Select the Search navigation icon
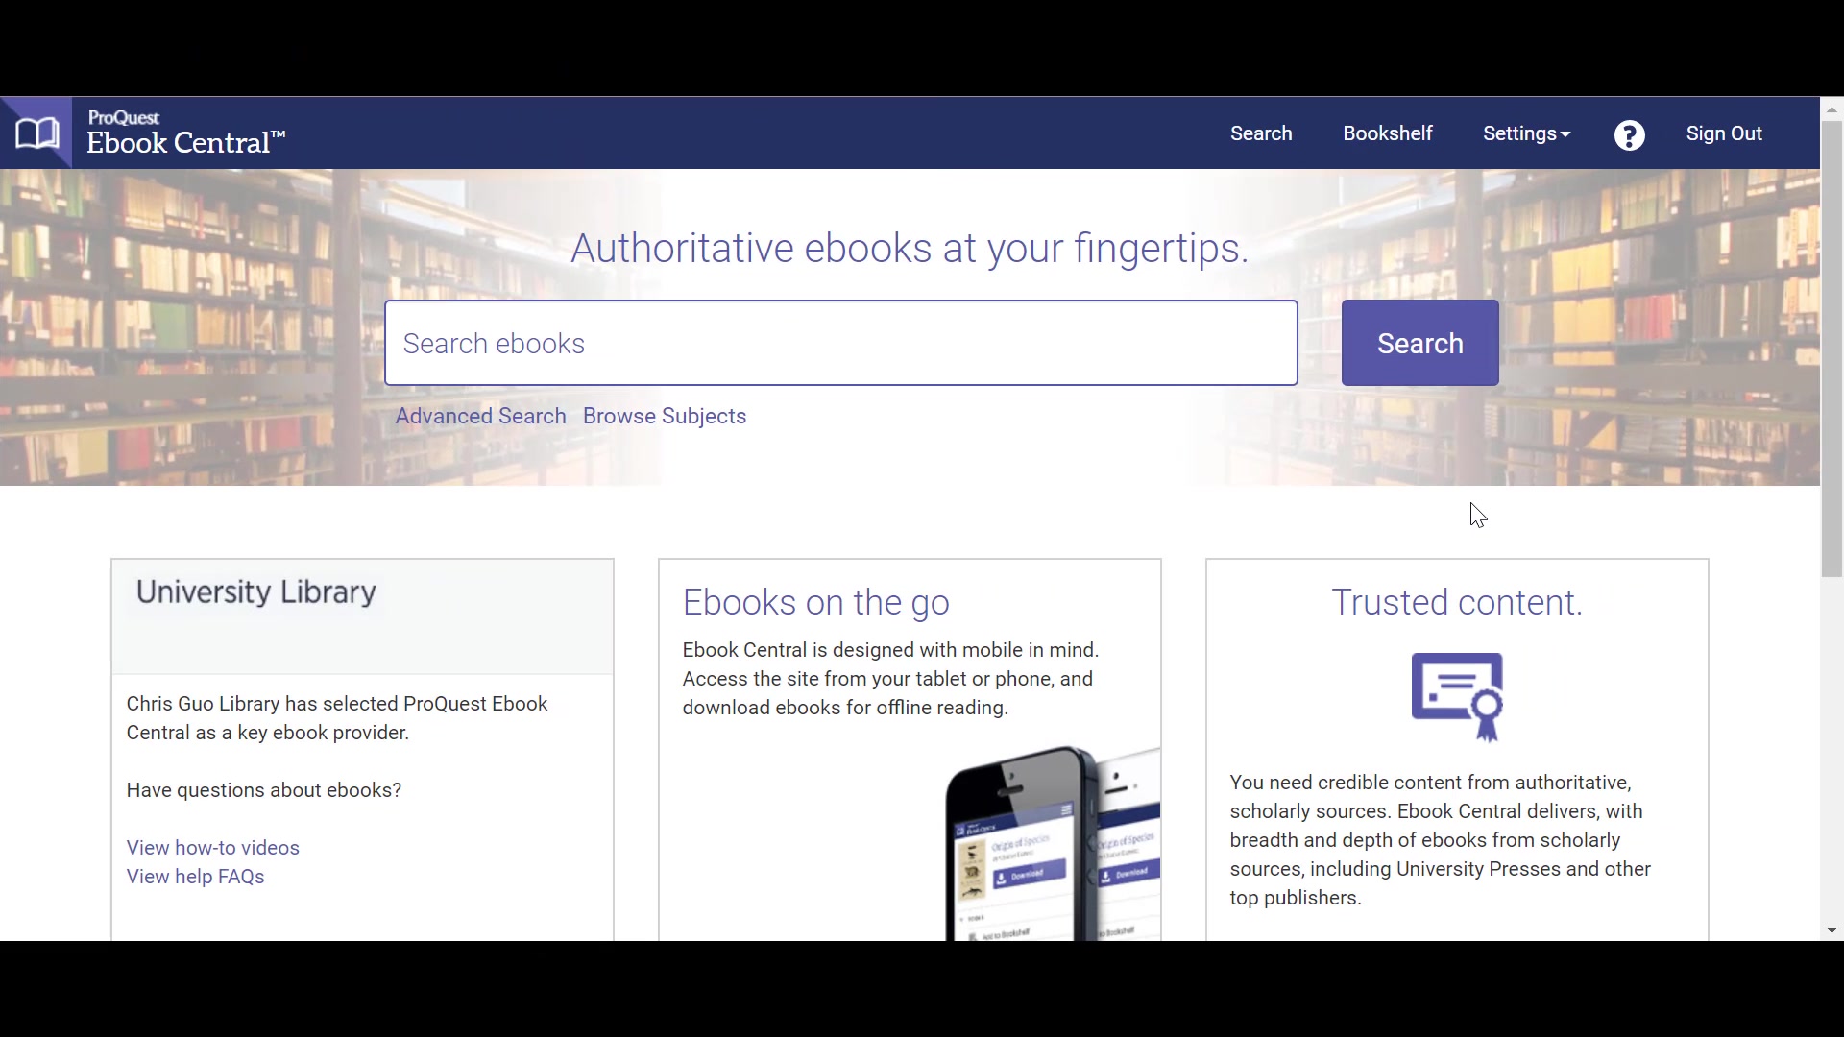Screen dimensions: 1844x1037 1260,133
